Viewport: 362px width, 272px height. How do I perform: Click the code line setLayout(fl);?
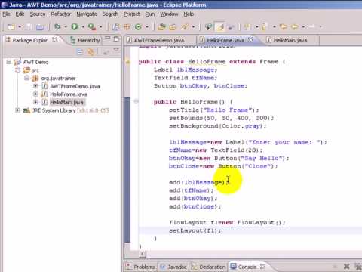[195, 230]
